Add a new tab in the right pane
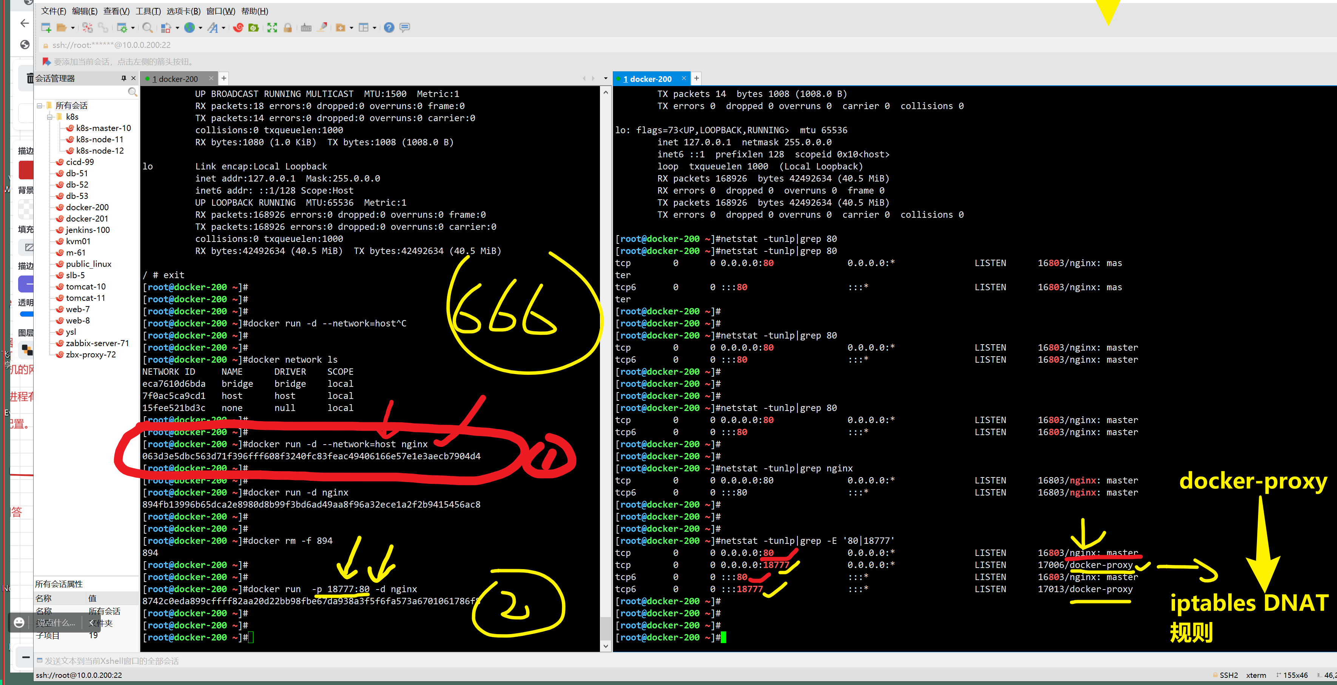The image size is (1337, 685). pyautogui.click(x=697, y=79)
